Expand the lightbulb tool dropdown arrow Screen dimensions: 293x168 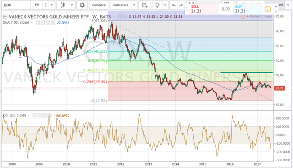[x=165, y=5]
